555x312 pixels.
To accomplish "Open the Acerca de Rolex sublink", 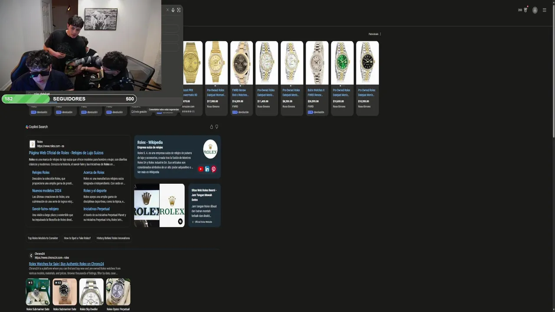I will tap(94, 172).
